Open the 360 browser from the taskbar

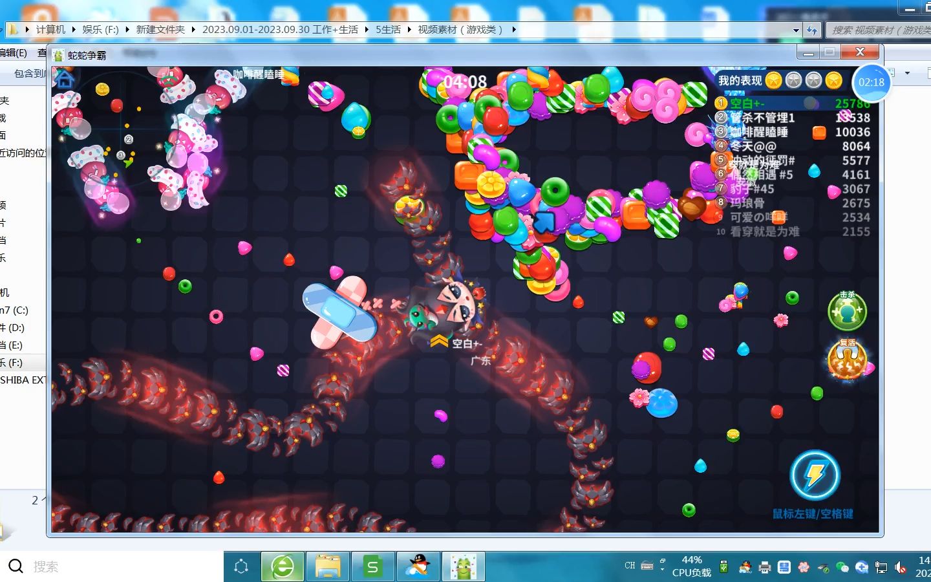click(283, 567)
